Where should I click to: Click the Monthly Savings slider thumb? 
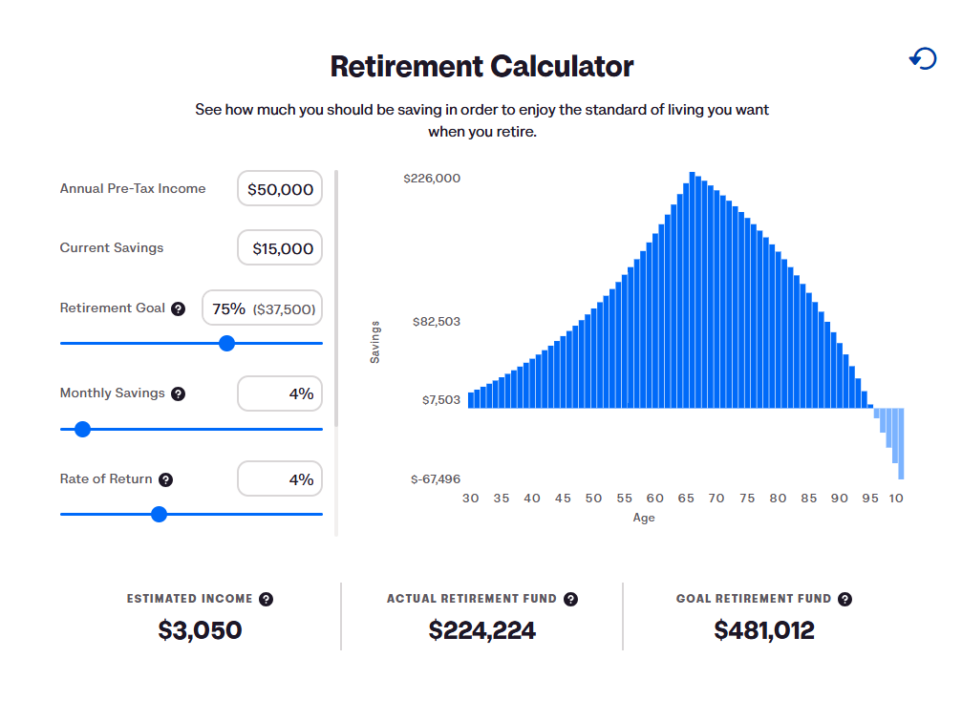(82, 429)
